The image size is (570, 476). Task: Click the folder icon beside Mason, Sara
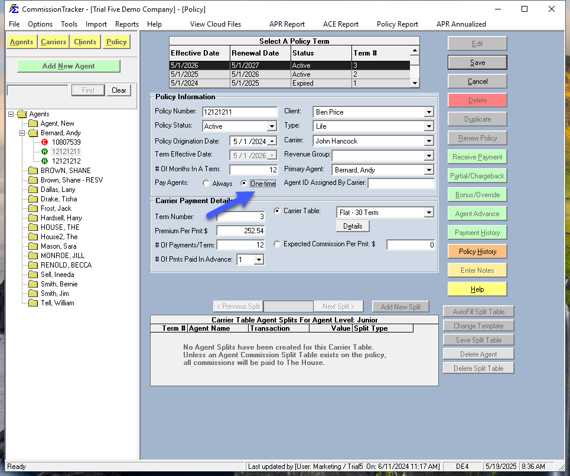[32, 246]
